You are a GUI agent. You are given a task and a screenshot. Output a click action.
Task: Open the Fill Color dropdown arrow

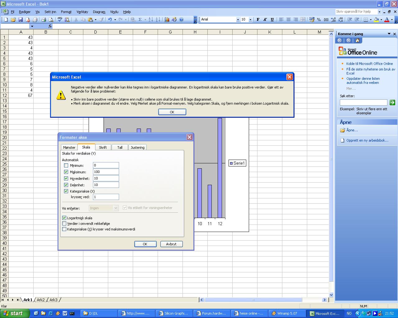[x=381, y=20]
